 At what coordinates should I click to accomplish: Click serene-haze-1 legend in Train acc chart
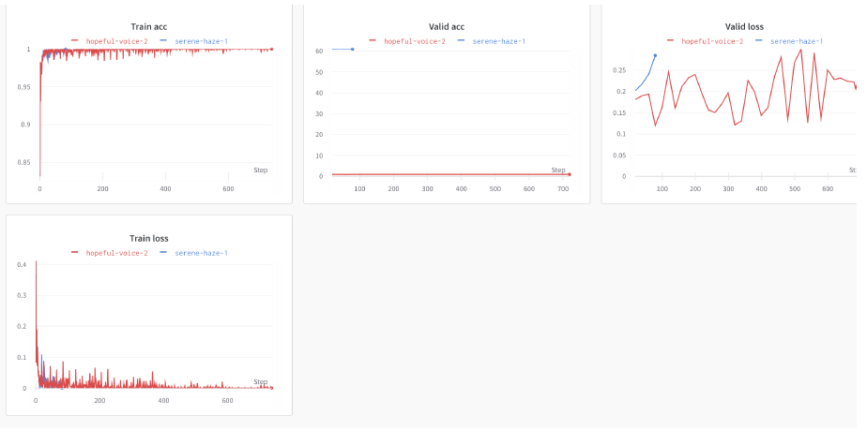(201, 41)
